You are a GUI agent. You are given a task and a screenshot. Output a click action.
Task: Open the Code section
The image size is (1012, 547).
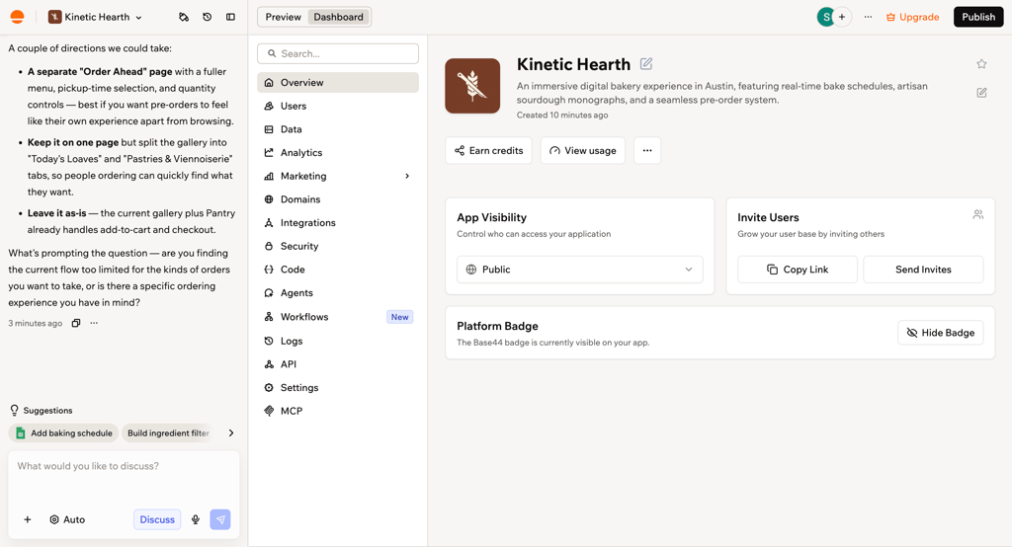338,269
